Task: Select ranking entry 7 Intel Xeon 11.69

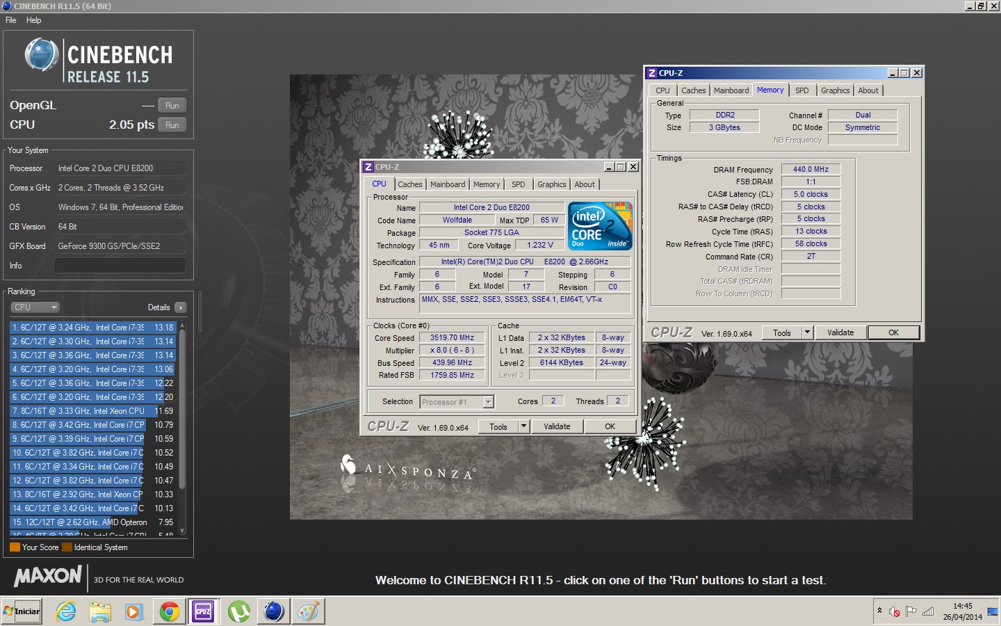Action: (92, 411)
